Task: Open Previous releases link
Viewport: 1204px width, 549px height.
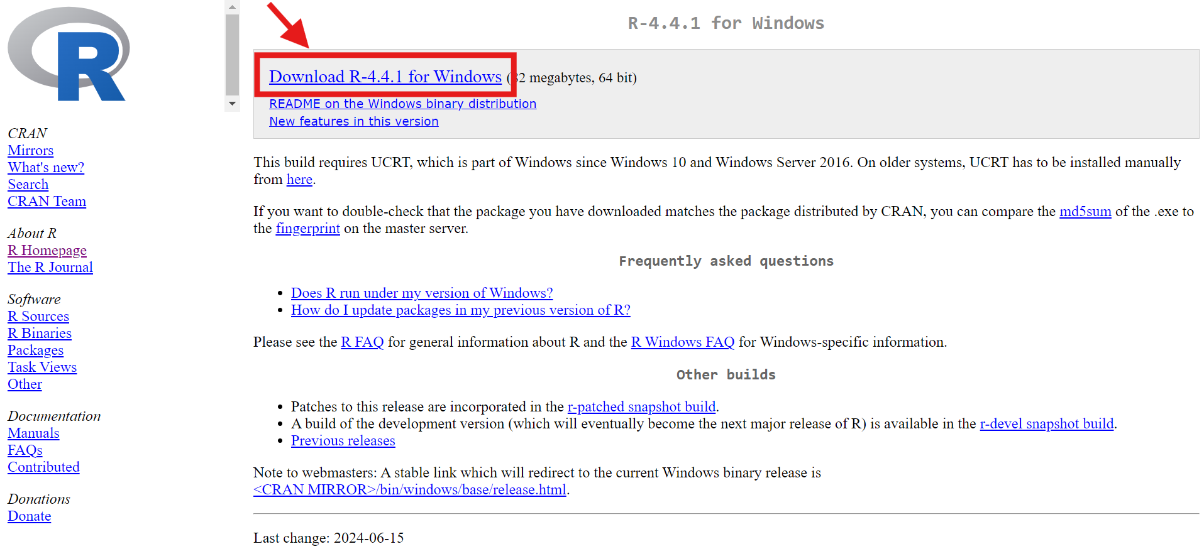Action: coord(343,441)
